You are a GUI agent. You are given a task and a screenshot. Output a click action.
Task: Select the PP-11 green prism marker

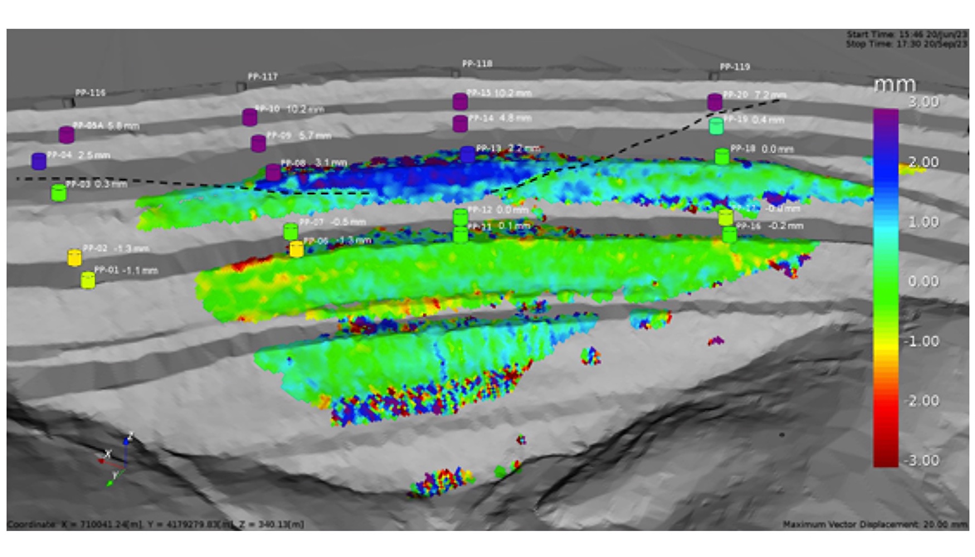pos(460,234)
